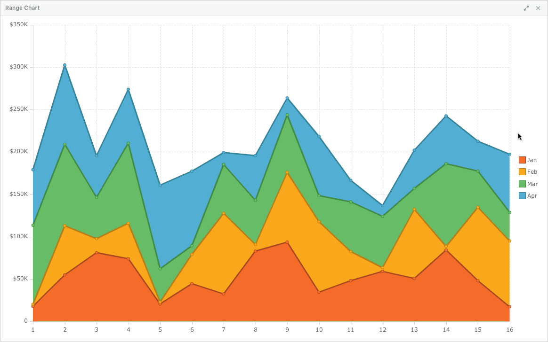The height and width of the screenshot is (342, 548).
Task: Select the Apr data point at category 4
Action: pyautogui.click(x=128, y=90)
